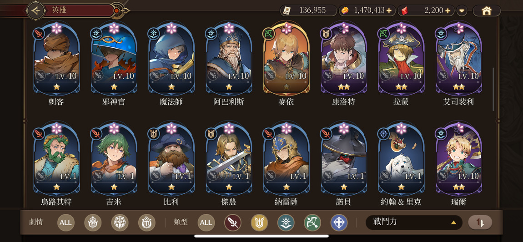Open the home screen via house icon
Screen dimensions: 523x242
487,10
